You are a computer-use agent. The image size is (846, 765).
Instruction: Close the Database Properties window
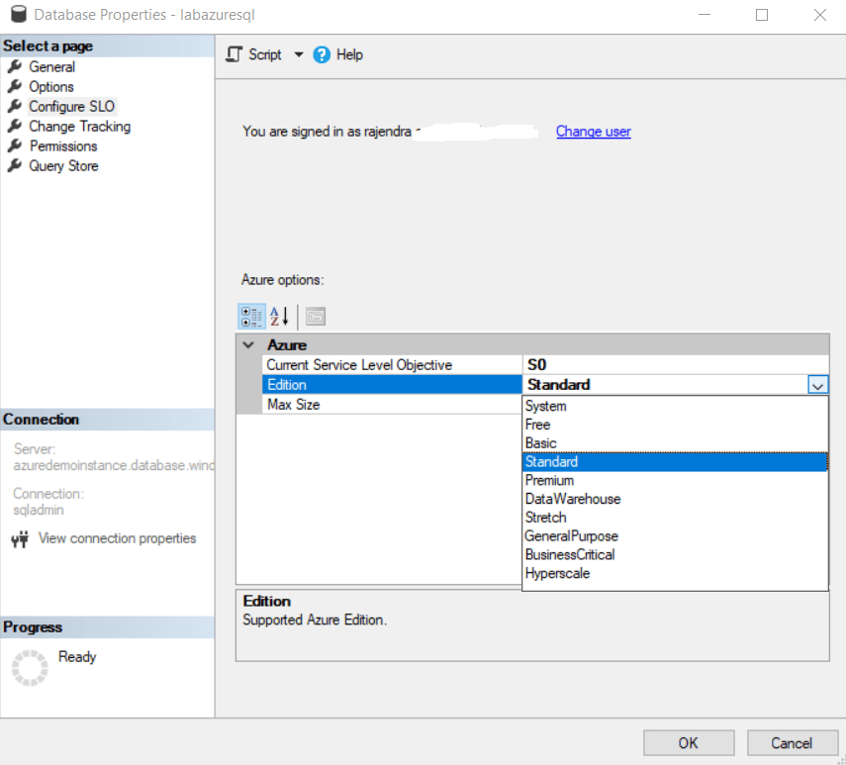pos(820,15)
